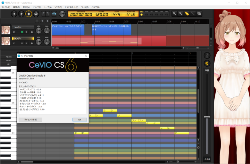
Task: Toggle mute M on ソング 1 track
Action: [x=22, y=43]
